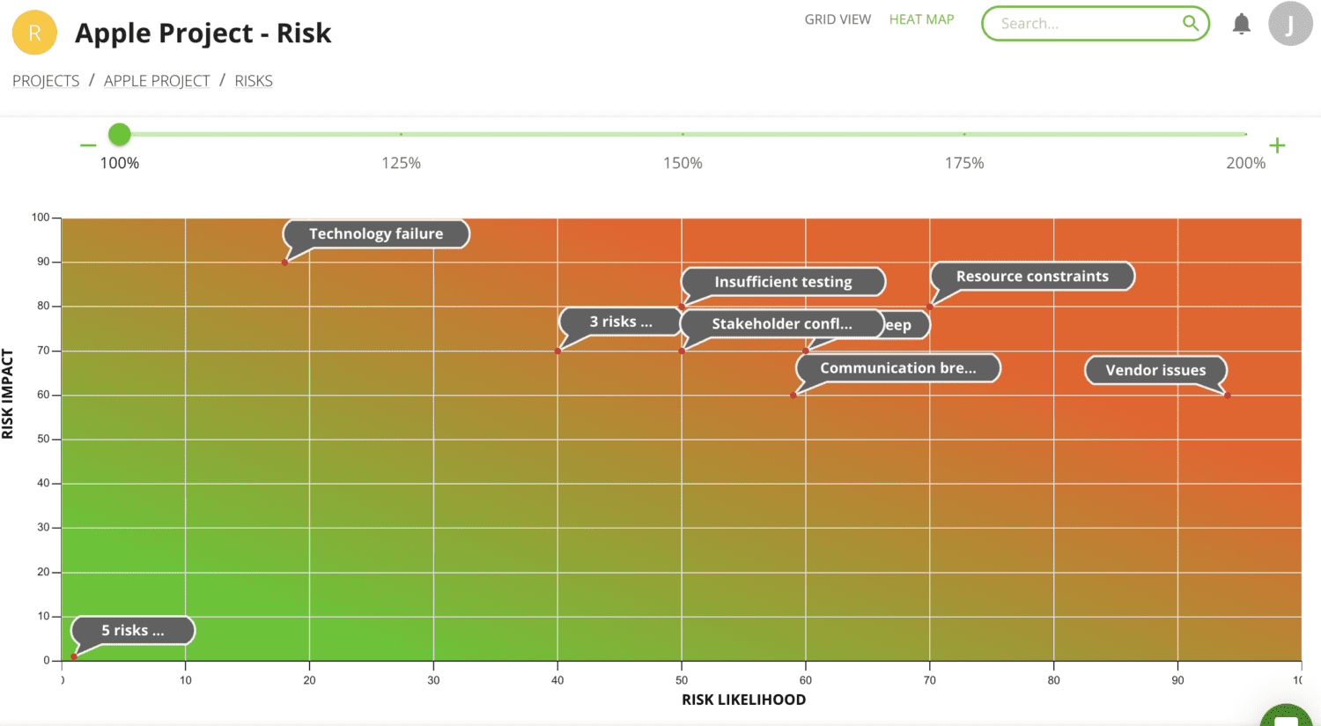Click the round R project logo
This screenshot has height=726, width=1321.
coord(34,32)
